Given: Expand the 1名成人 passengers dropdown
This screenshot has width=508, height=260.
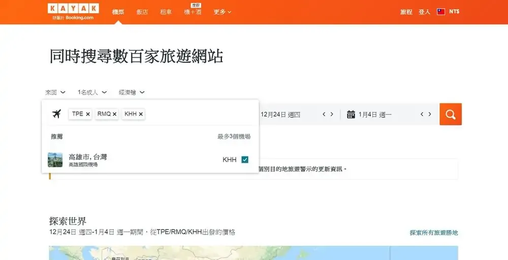Looking at the screenshot, I should pyautogui.click(x=92, y=92).
